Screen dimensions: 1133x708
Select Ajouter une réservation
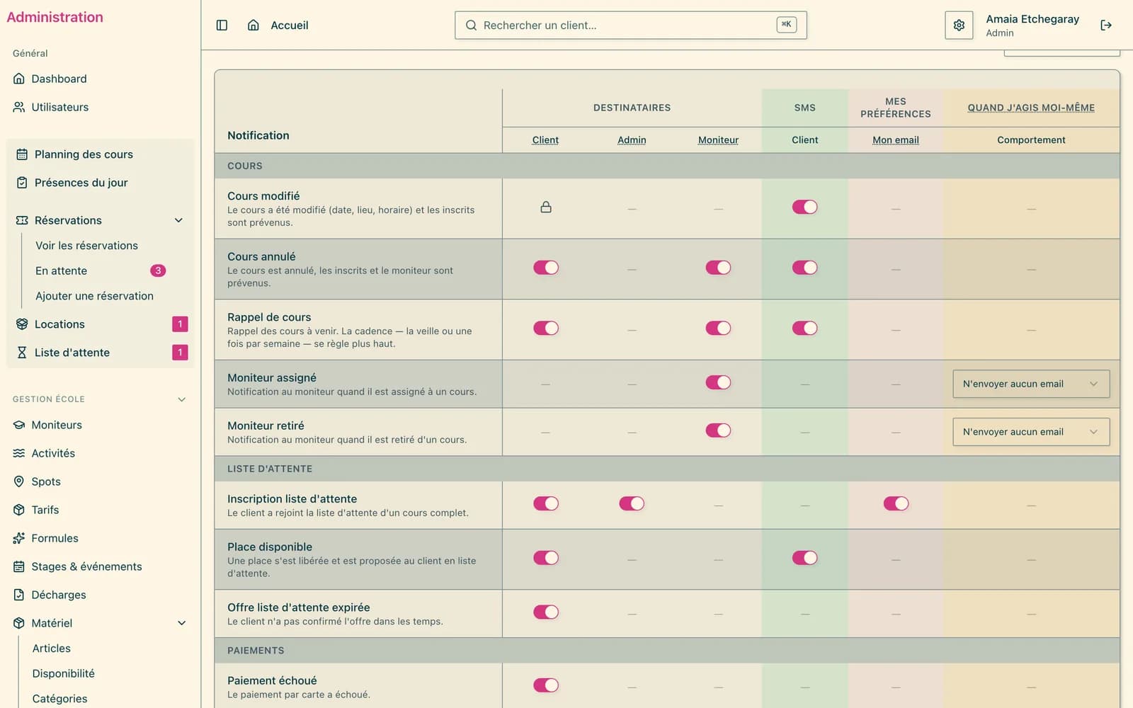coord(94,296)
